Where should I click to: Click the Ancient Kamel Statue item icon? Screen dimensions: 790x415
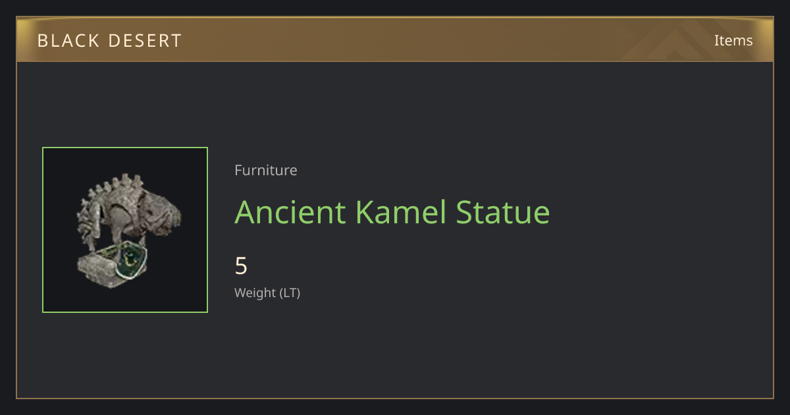pos(125,230)
